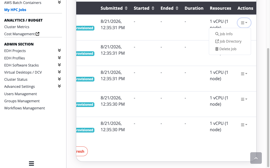Click the red Refresh button
The height and width of the screenshot is (168, 270).
pyautogui.click(x=82, y=151)
